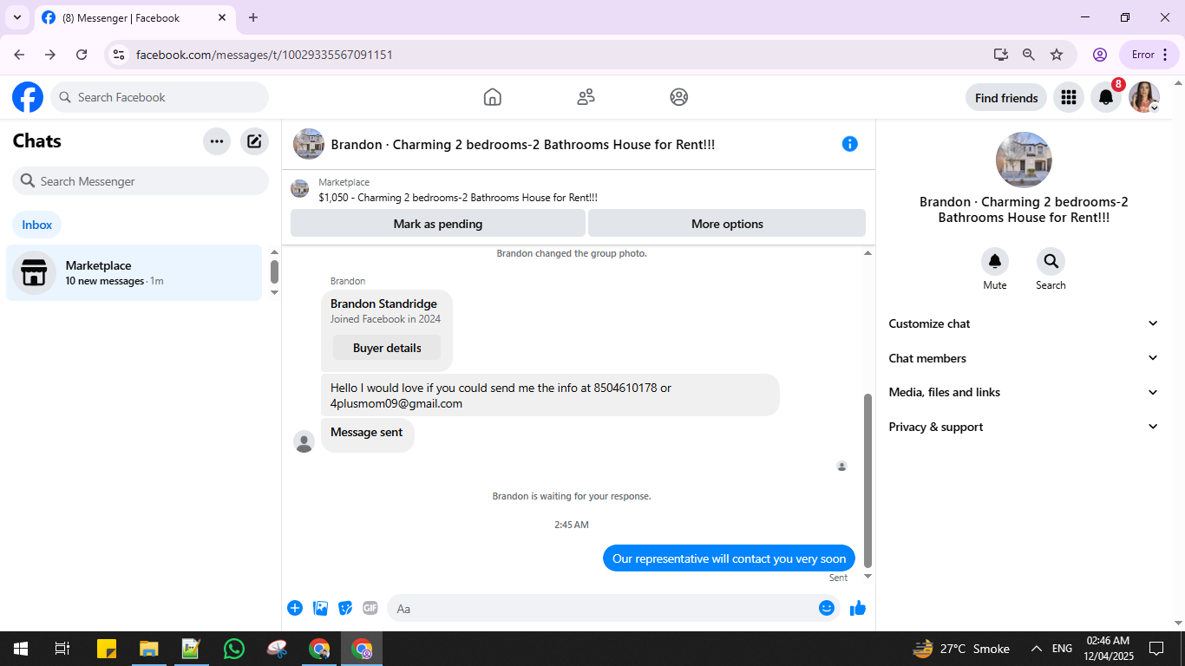The height and width of the screenshot is (666, 1185).
Task: Click the install app icon in address bar
Action: pos(1001,55)
